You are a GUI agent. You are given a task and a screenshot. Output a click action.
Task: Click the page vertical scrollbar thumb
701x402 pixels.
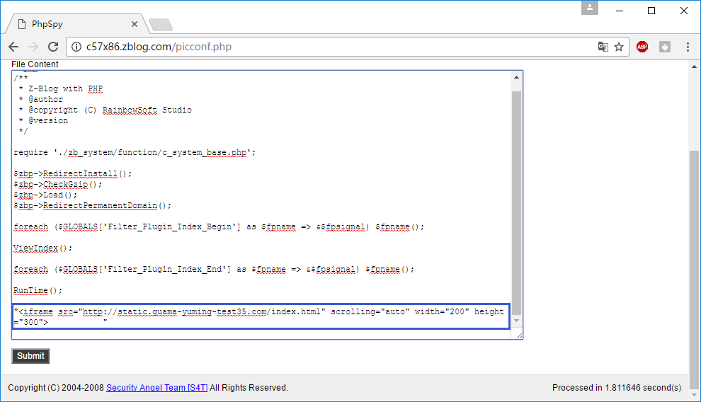694,270
